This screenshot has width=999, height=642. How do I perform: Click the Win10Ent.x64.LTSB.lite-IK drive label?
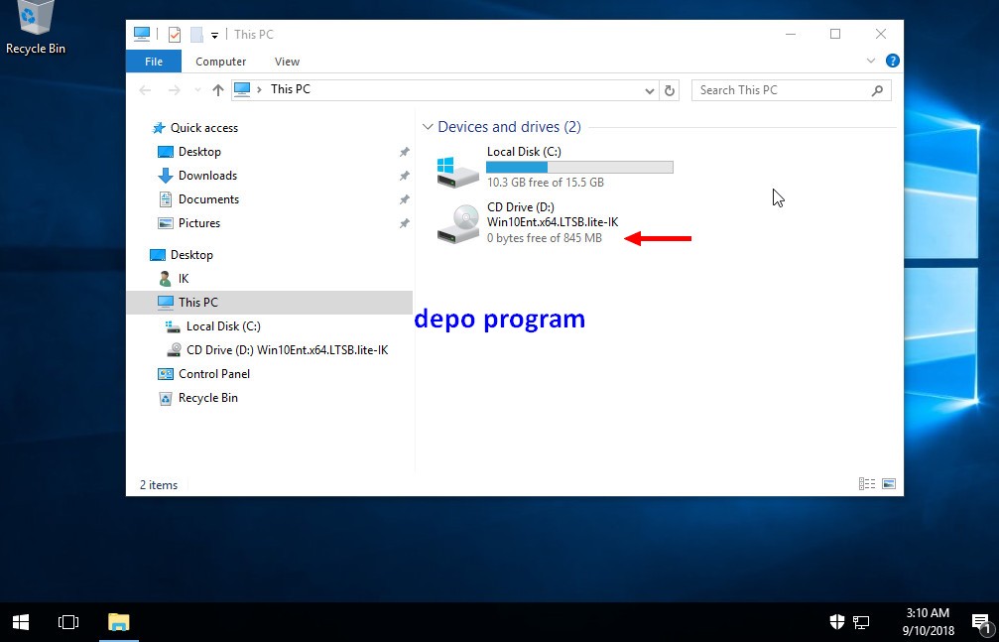coord(553,222)
